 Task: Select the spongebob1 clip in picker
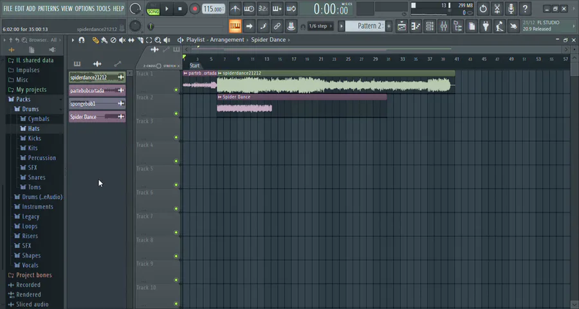pyautogui.click(x=97, y=103)
